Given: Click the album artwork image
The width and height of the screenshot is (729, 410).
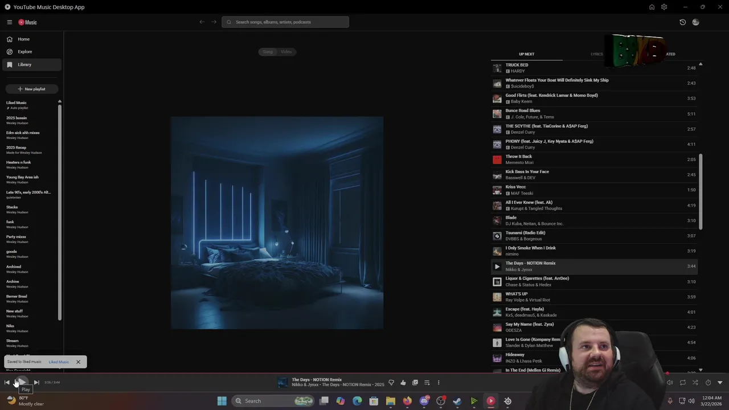Looking at the screenshot, I should tap(277, 223).
